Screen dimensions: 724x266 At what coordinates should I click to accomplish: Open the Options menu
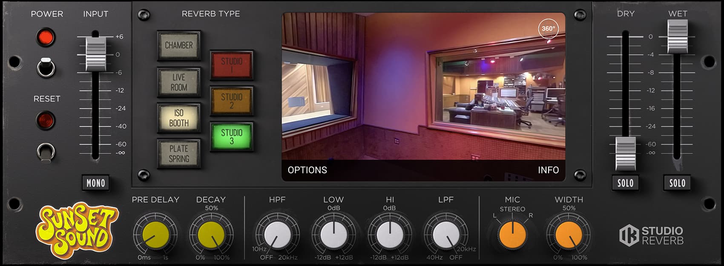click(307, 170)
